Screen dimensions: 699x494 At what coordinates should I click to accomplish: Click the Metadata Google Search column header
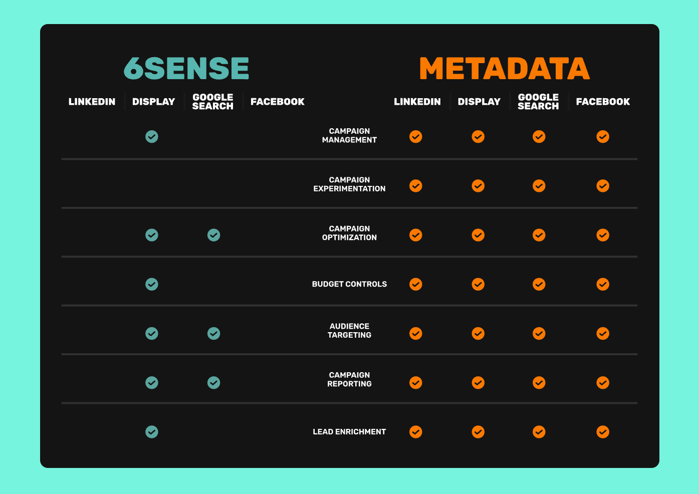coord(538,102)
